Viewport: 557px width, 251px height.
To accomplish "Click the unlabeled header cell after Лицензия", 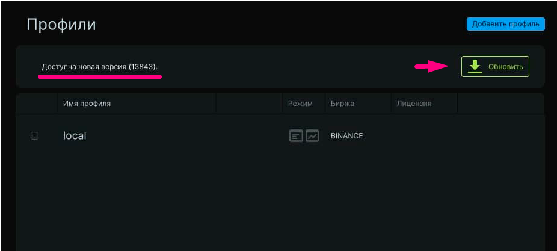I will point(501,104).
